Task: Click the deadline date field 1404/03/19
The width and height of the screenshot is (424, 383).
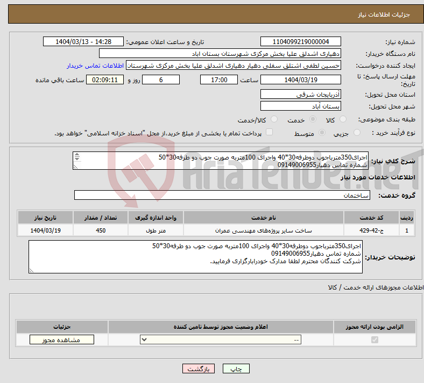Action: tap(301, 80)
